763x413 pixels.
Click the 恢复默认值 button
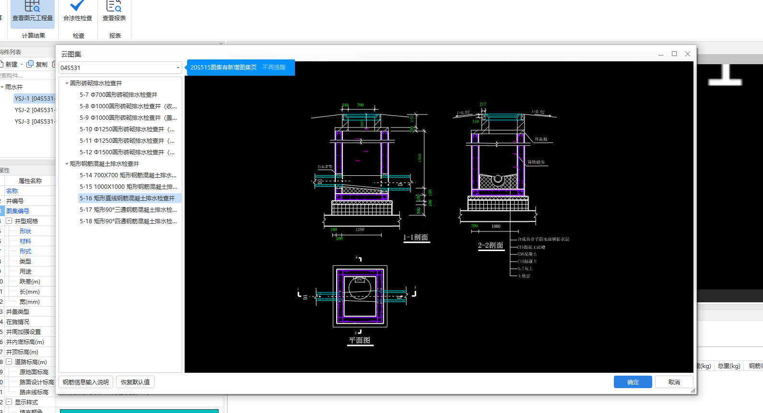point(135,382)
